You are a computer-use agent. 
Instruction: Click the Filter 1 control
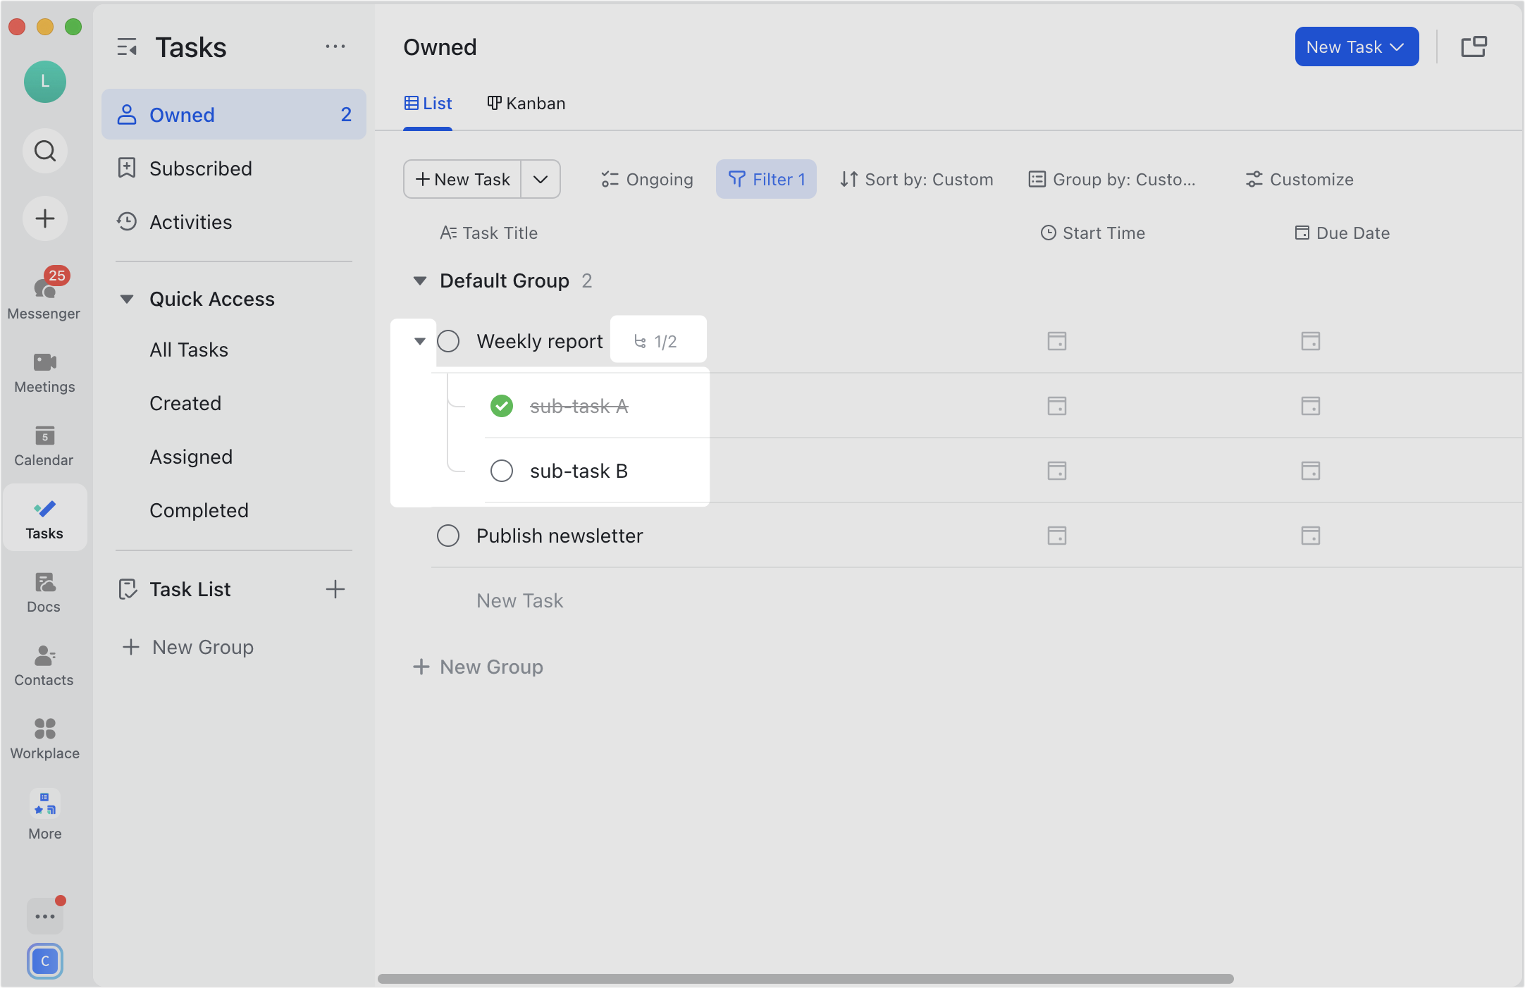767,179
